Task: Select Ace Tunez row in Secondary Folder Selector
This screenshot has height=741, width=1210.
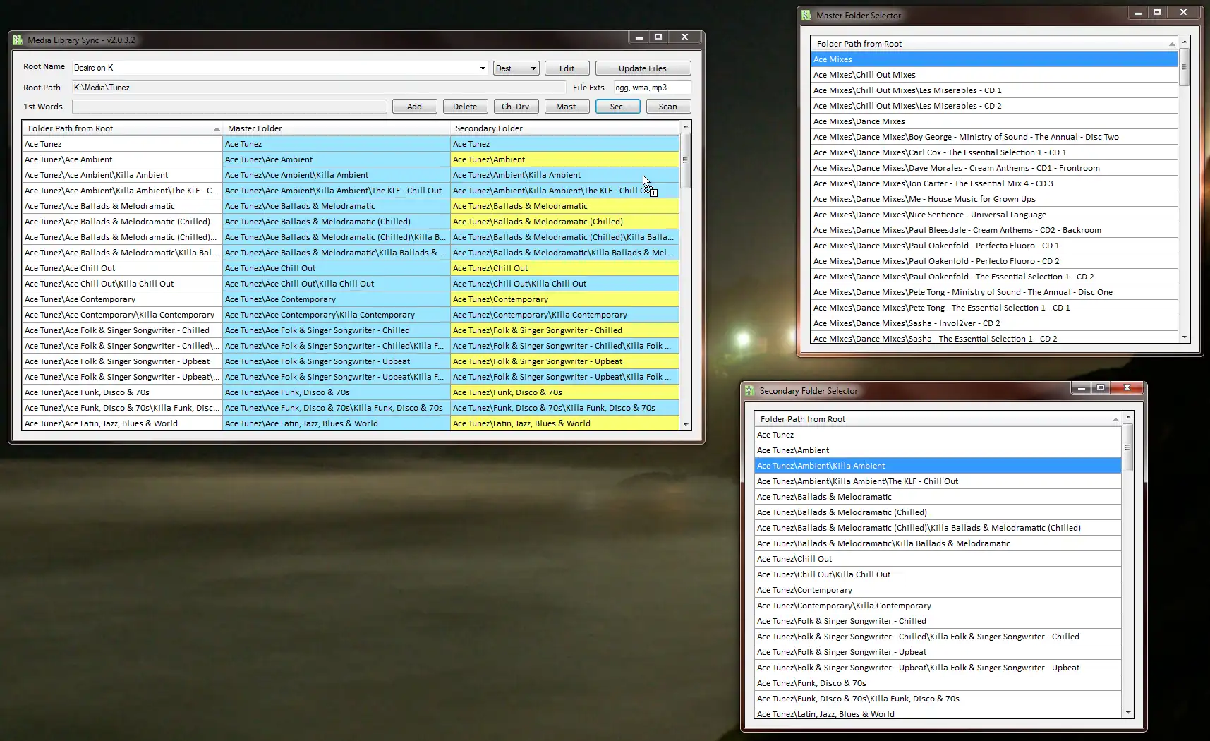Action: pos(938,435)
